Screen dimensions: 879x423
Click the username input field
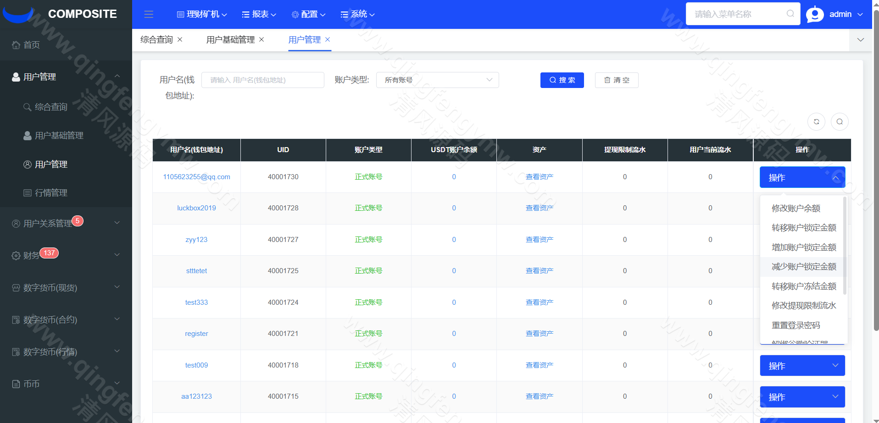pos(263,80)
